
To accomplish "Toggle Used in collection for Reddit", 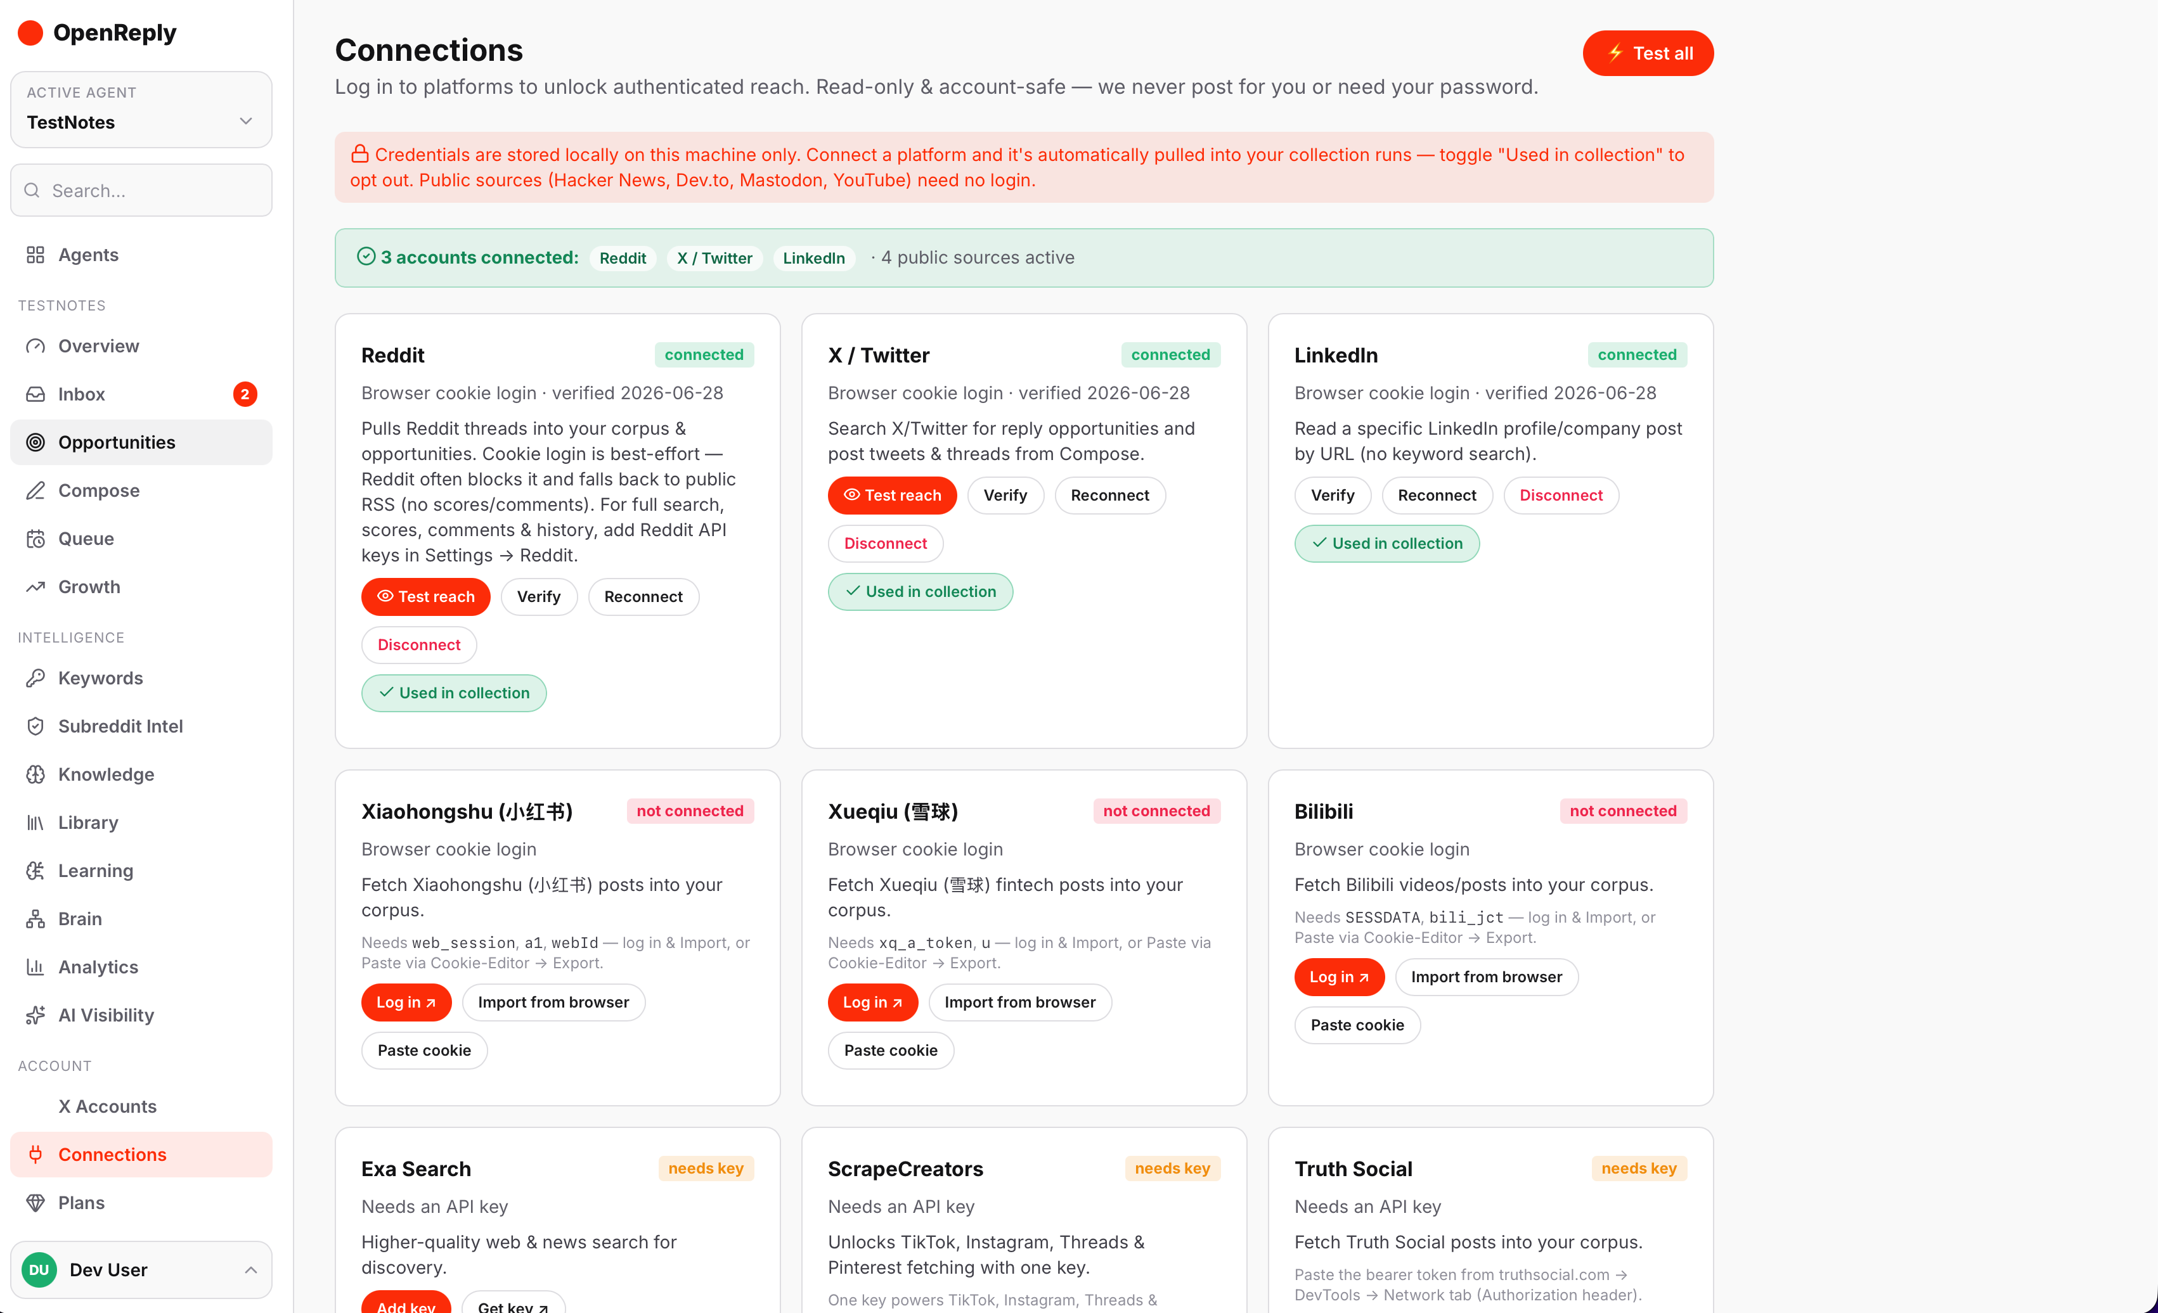I will click(x=454, y=693).
